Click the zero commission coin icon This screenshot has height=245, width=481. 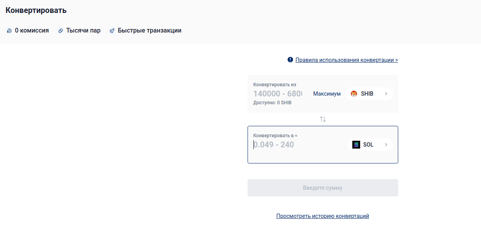click(9, 31)
